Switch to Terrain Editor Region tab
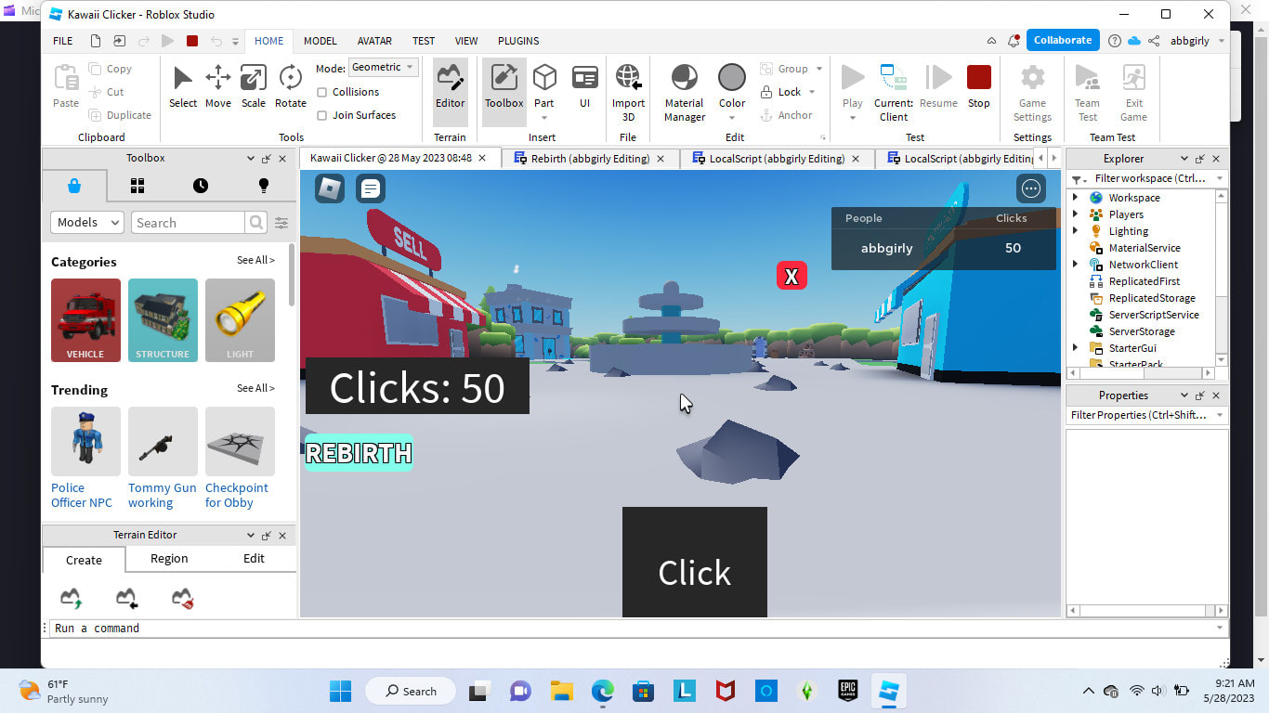The width and height of the screenshot is (1269, 713). click(x=169, y=559)
